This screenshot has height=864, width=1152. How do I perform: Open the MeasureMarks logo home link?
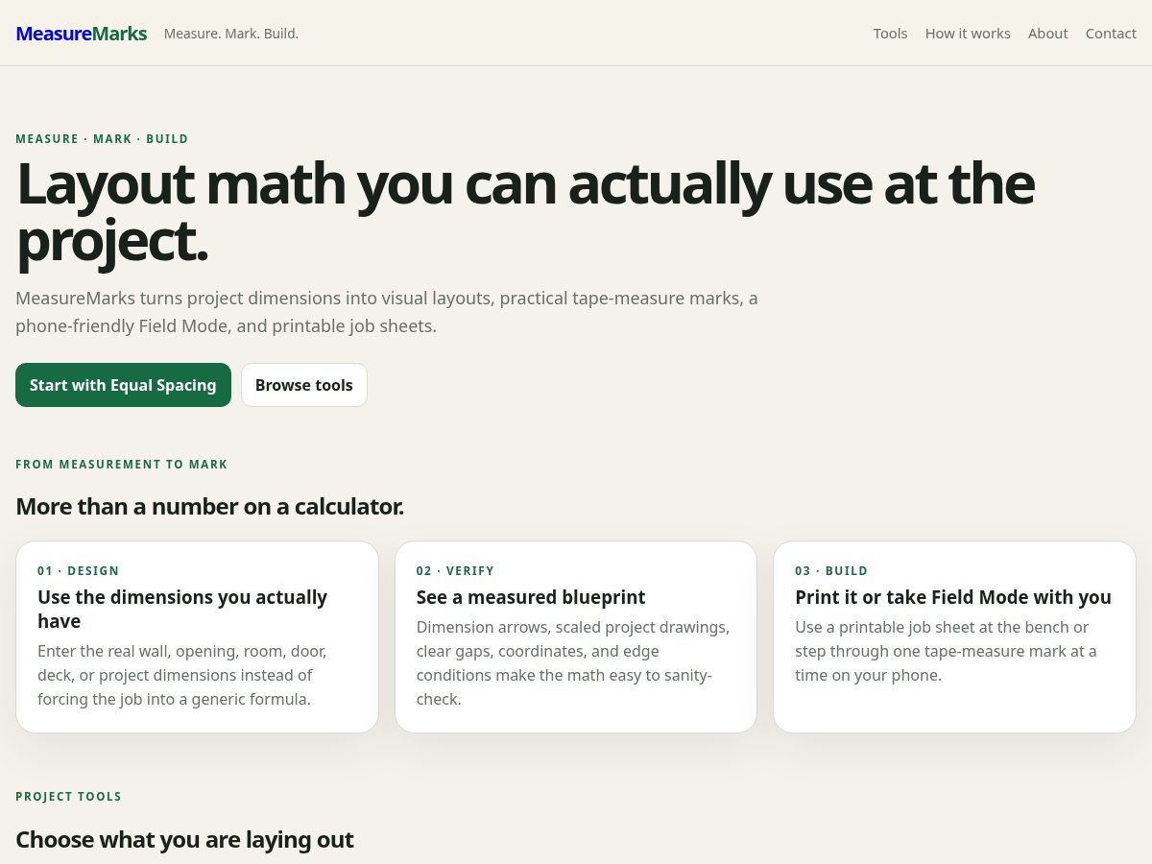click(82, 34)
